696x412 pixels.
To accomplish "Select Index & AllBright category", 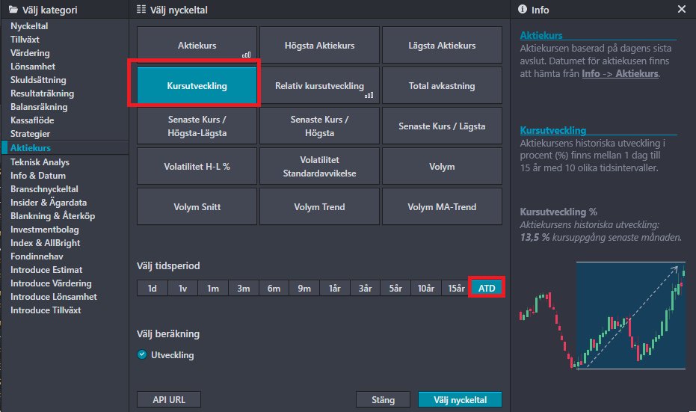I will [46, 243].
